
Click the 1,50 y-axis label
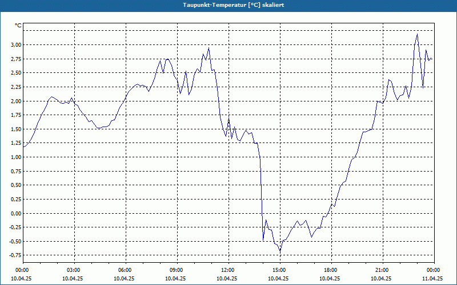click(16, 129)
